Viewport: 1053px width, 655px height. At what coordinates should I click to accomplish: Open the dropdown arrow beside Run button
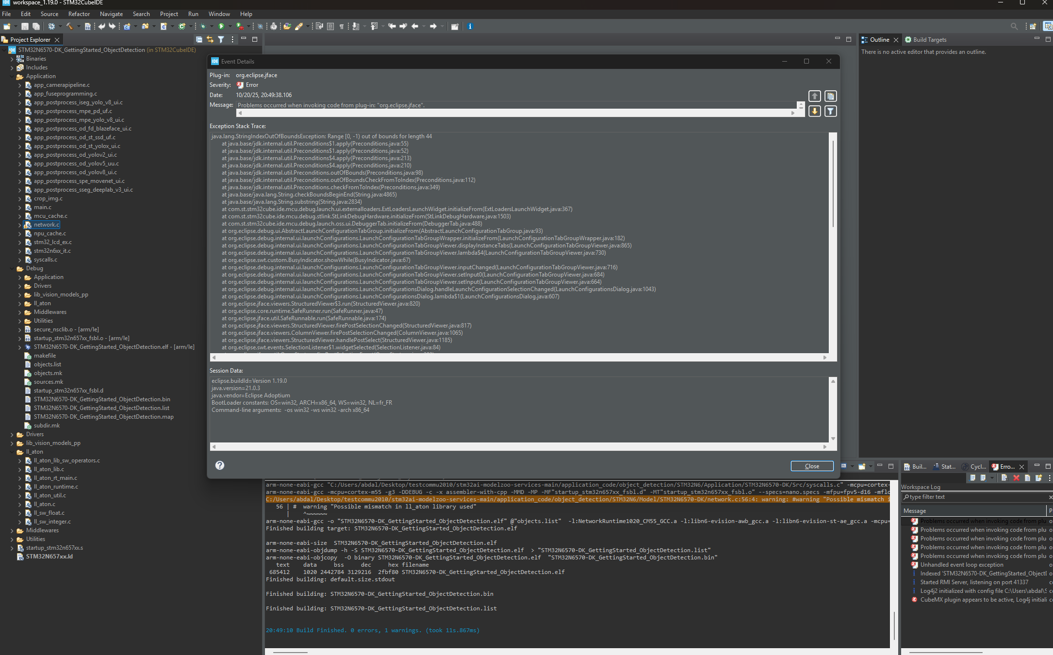coord(230,26)
